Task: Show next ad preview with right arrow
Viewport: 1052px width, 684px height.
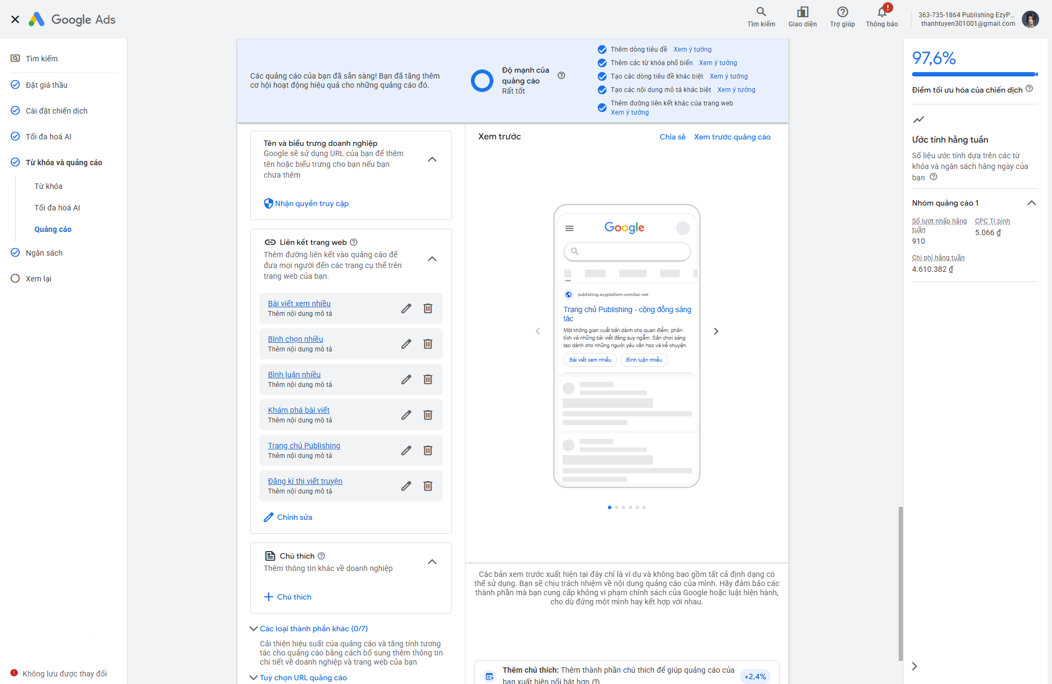Action: click(716, 331)
